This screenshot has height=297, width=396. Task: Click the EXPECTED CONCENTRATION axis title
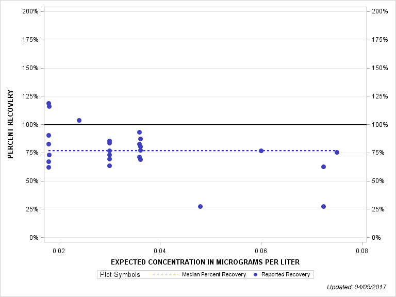tap(205, 262)
